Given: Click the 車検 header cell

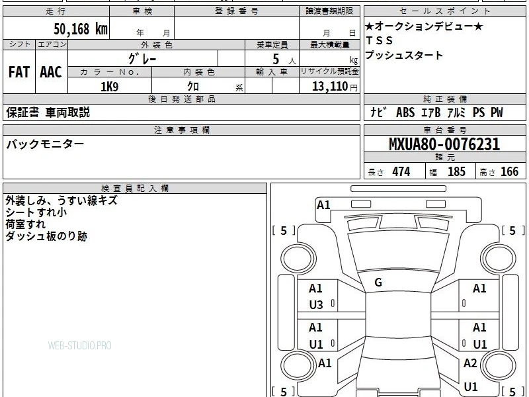Looking at the screenshot, I should (142, 11).
